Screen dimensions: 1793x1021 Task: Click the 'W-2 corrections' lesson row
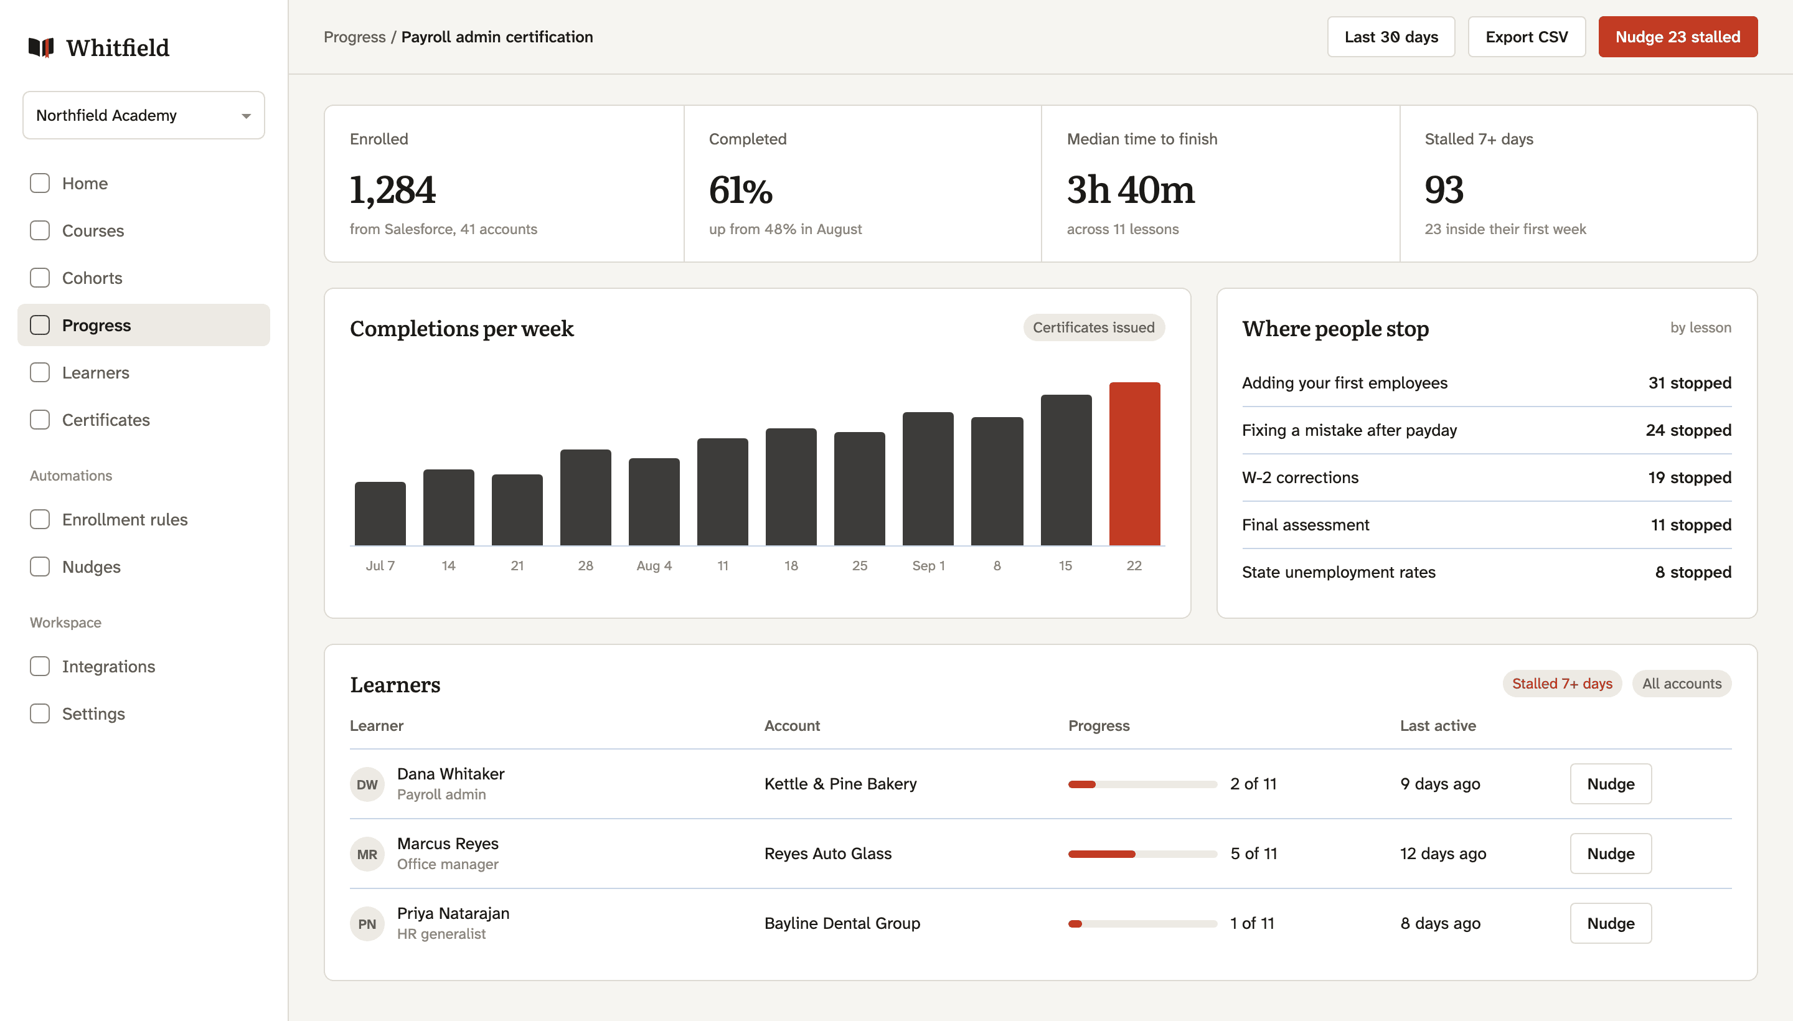1486,478
